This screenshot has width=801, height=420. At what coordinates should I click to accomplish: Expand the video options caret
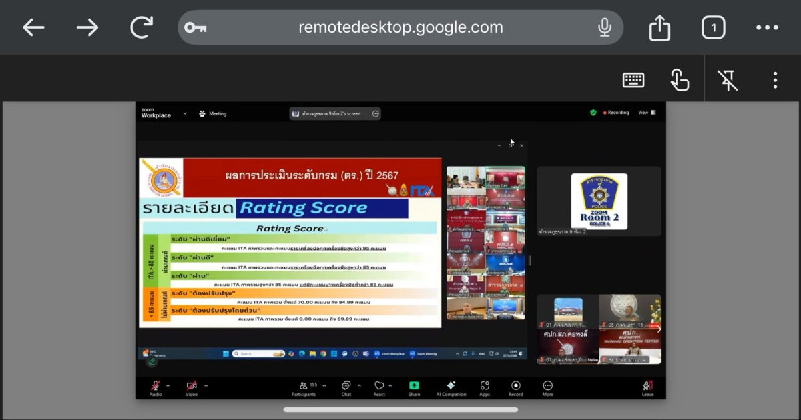[x=206, y=385]
